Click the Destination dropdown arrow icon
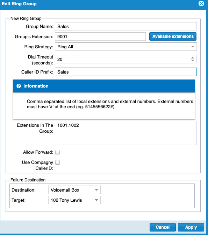The image size is (208, 235). pyautogui.click(x=96, y=190)
